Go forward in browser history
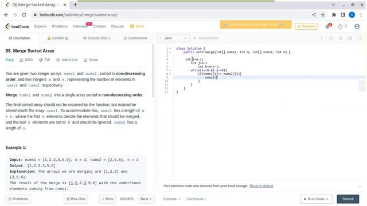Image resolution: width=367 pixels, height=206 pixels. [15, 15]
